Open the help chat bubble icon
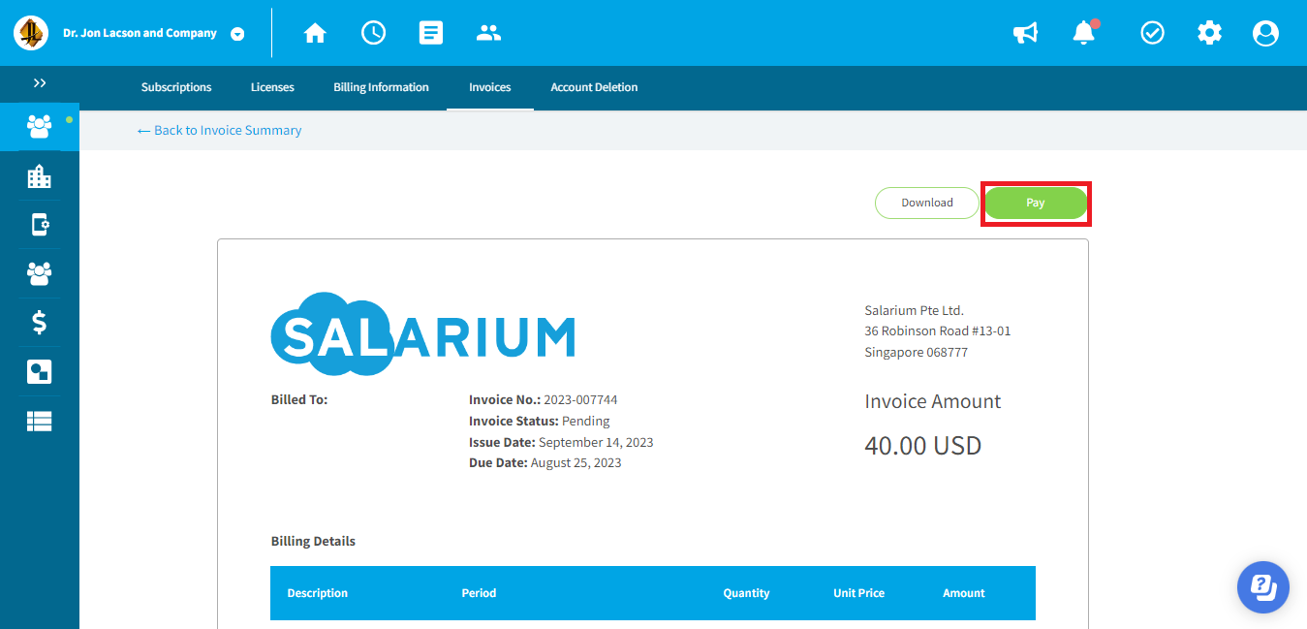Screen dimensions: 1307x629 click(x=1263, y=587)
